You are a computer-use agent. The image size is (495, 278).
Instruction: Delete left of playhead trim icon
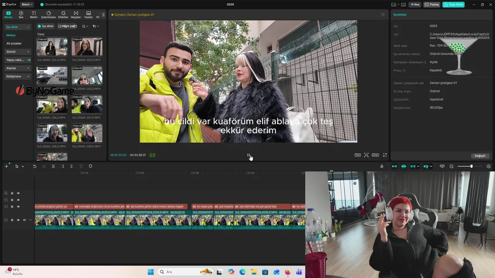[63, 166]
